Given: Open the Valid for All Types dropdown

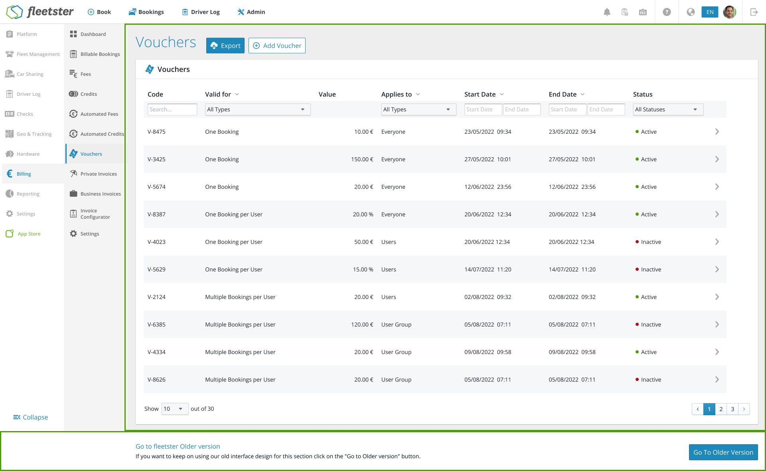Looking at the screenshot, I should pos(258,109).
